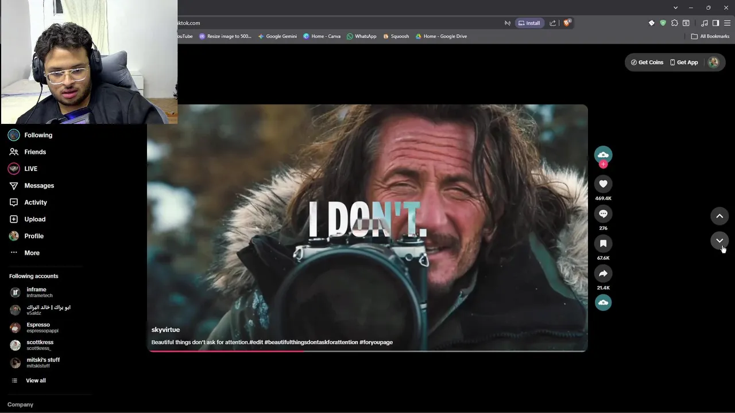
Task: Open the Resize image bookmark
Action: click(225, 36)
